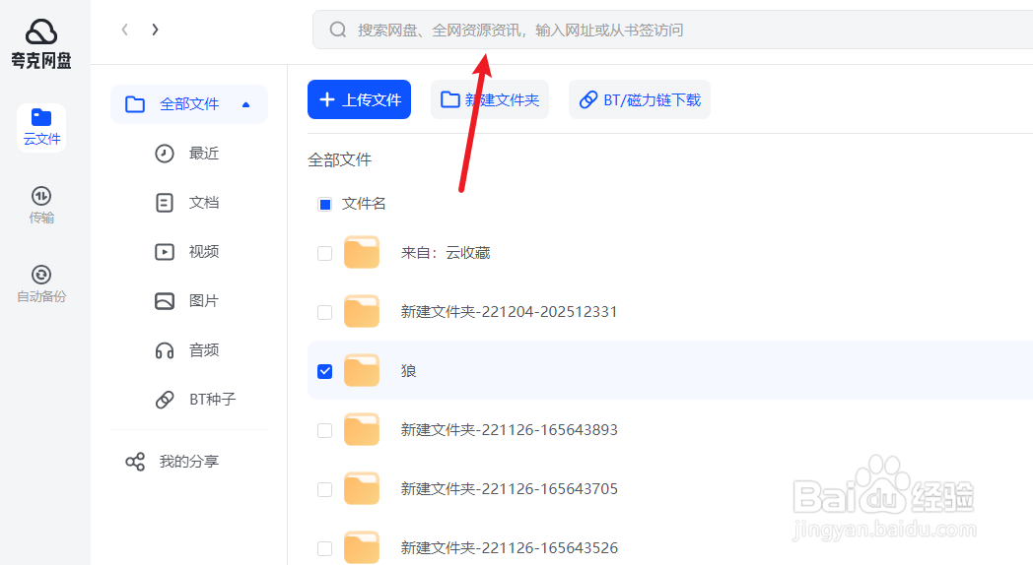Click the 狼 folder icon
The width and height of the screenshot is (1033, 565).
362,371
